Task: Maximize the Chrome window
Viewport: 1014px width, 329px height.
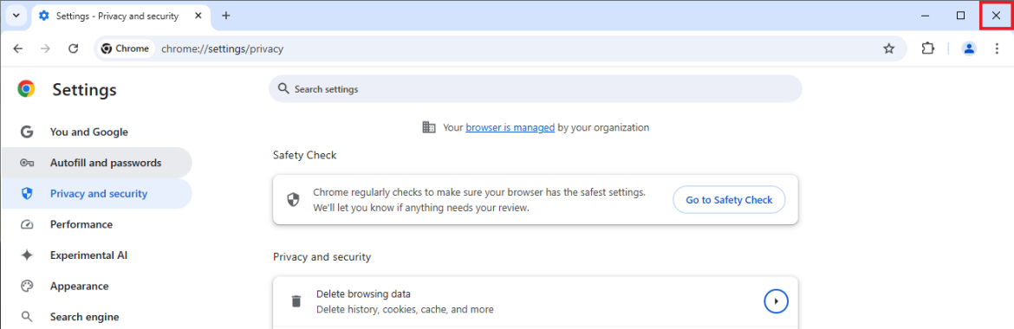Action: 961,16
